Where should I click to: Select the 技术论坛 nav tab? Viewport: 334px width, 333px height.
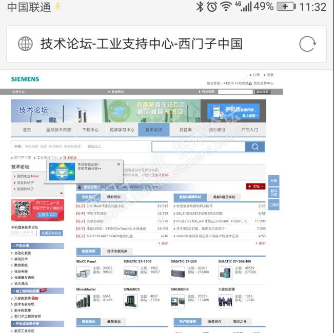click(154, 130)
